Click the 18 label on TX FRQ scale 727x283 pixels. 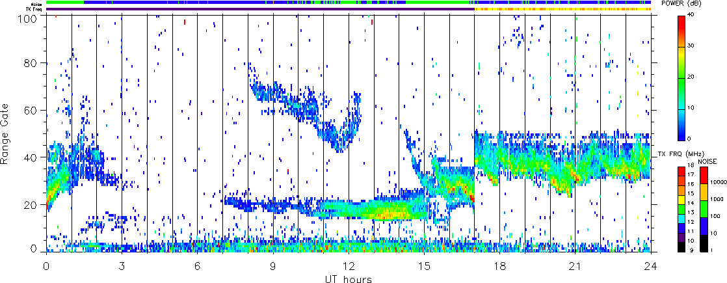click(691, 165)
